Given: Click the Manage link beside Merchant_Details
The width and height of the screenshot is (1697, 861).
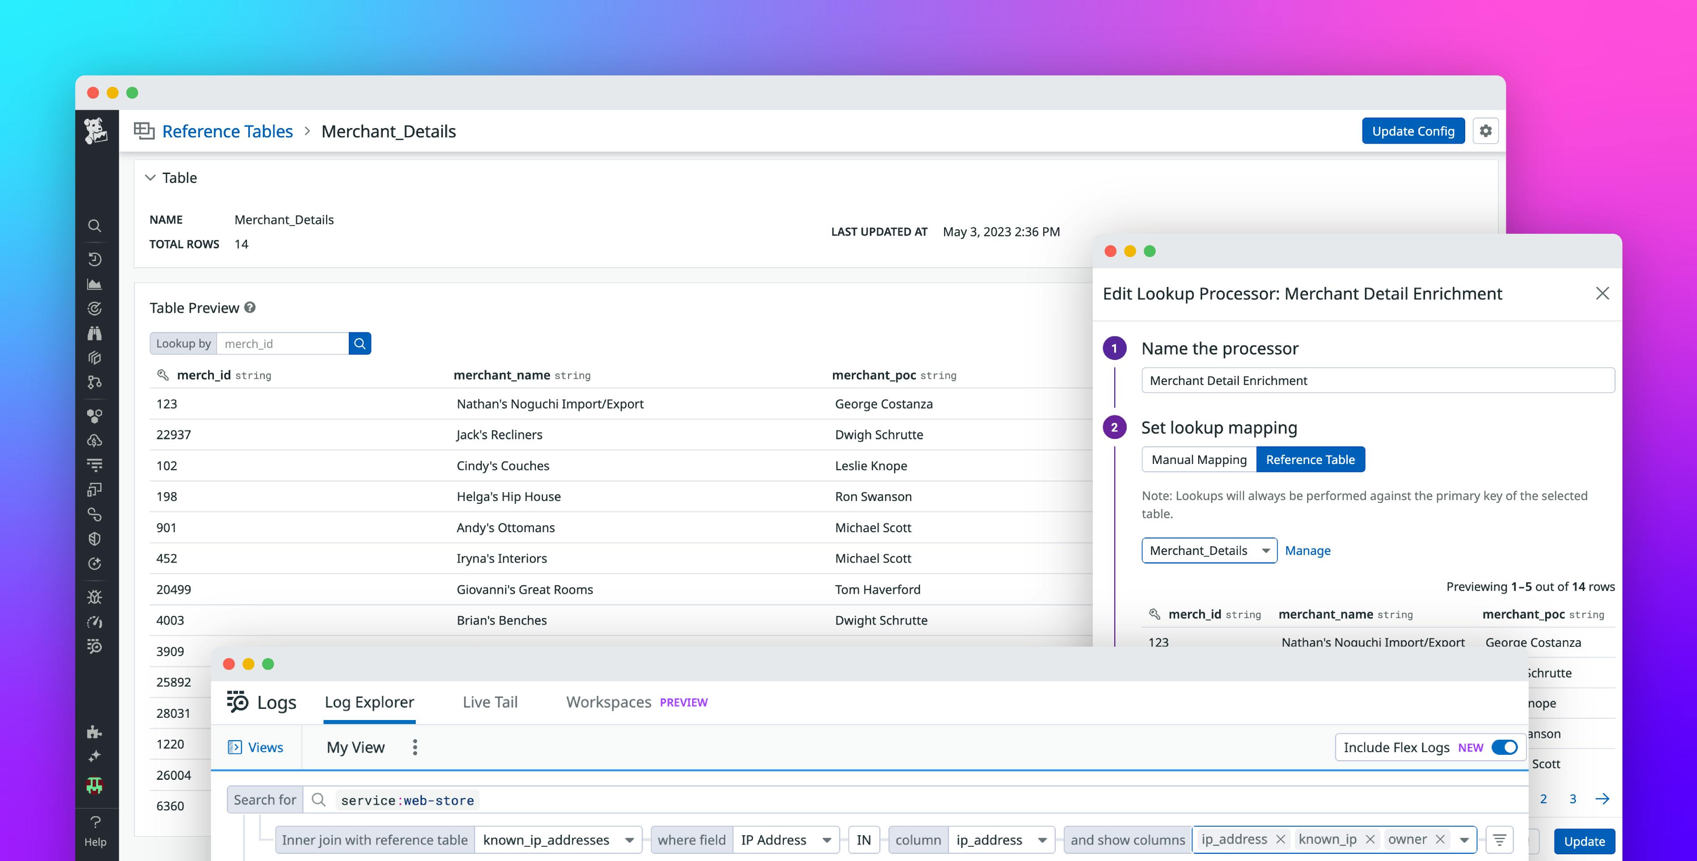Looking at the screenshot, I should pyautogui.click(x=1308, y=551).
